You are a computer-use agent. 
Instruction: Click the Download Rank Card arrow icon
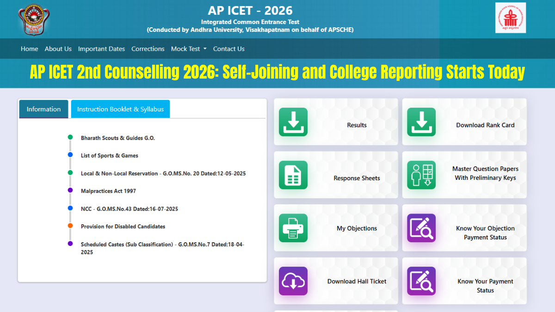(x=421, y=122)
